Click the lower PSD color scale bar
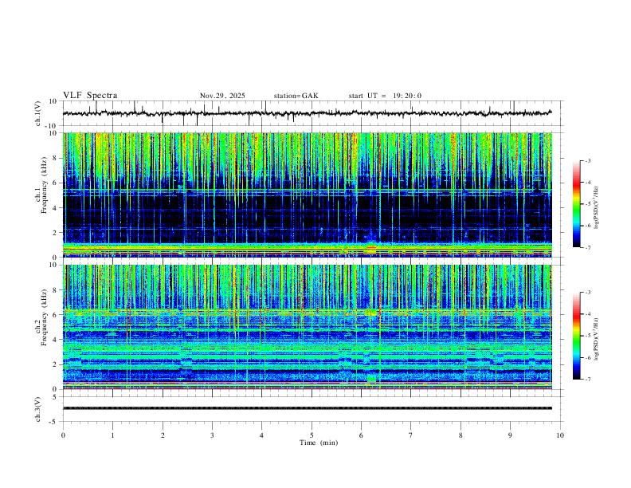 [x=577, y=336]
